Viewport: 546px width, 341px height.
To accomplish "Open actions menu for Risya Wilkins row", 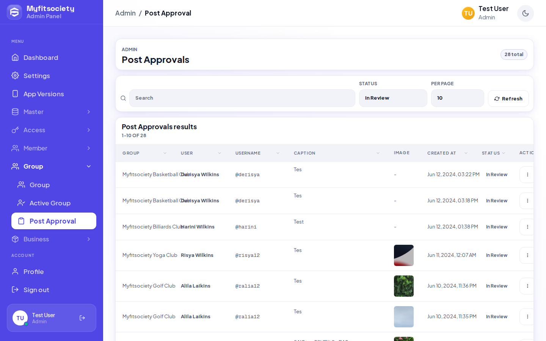I will tap(527, 255).
